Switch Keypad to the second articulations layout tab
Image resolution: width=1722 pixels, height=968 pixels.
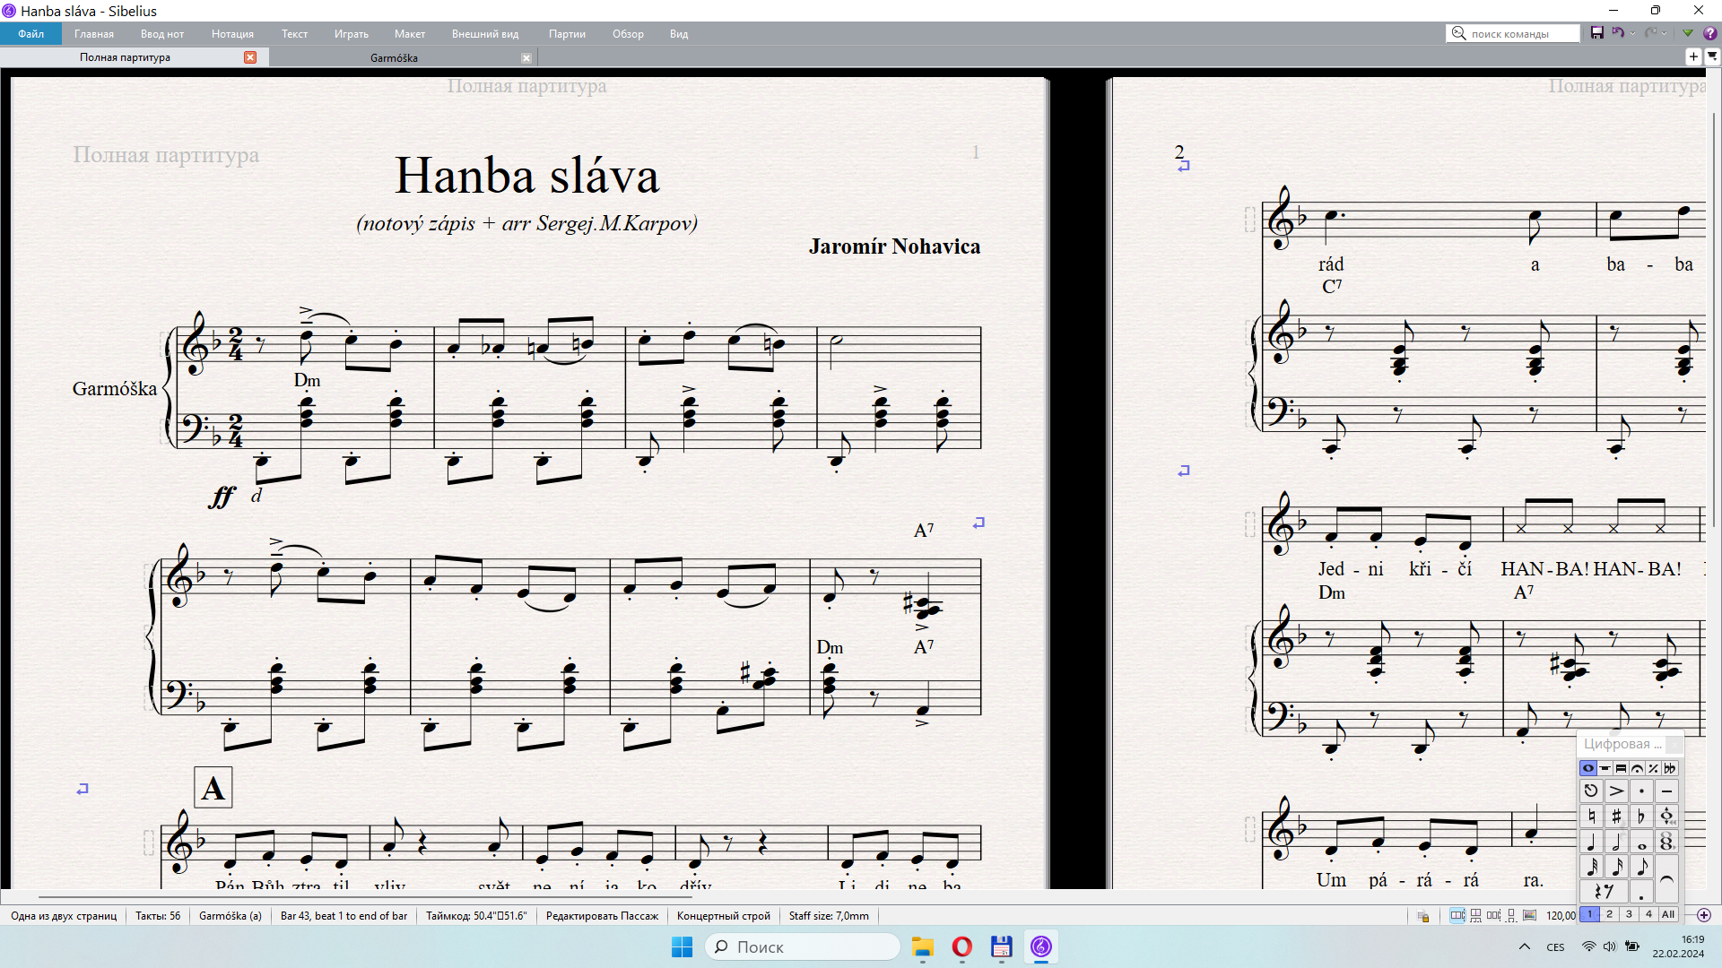coord(1605,768)
